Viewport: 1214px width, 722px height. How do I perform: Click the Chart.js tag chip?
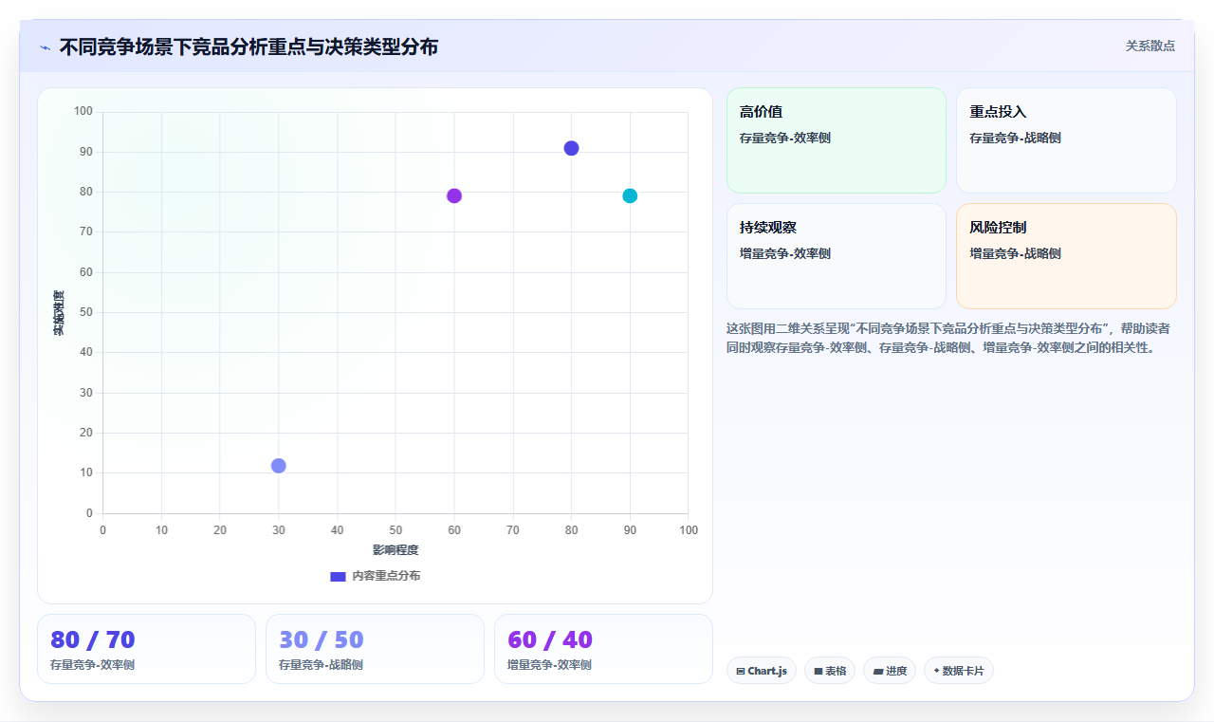click(762, 671)
